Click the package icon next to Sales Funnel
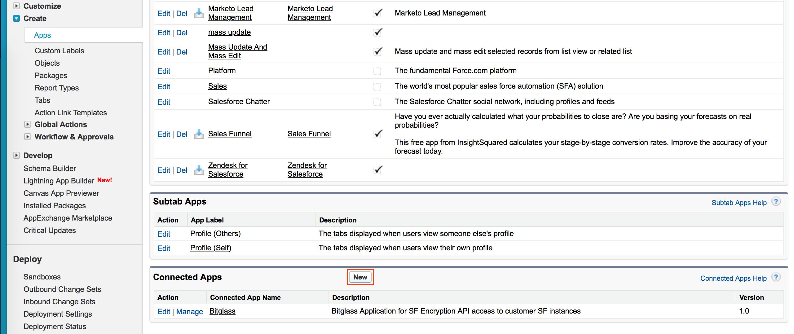Image resolution: width=794 pixels, height=334 pixels. [199, 134]
